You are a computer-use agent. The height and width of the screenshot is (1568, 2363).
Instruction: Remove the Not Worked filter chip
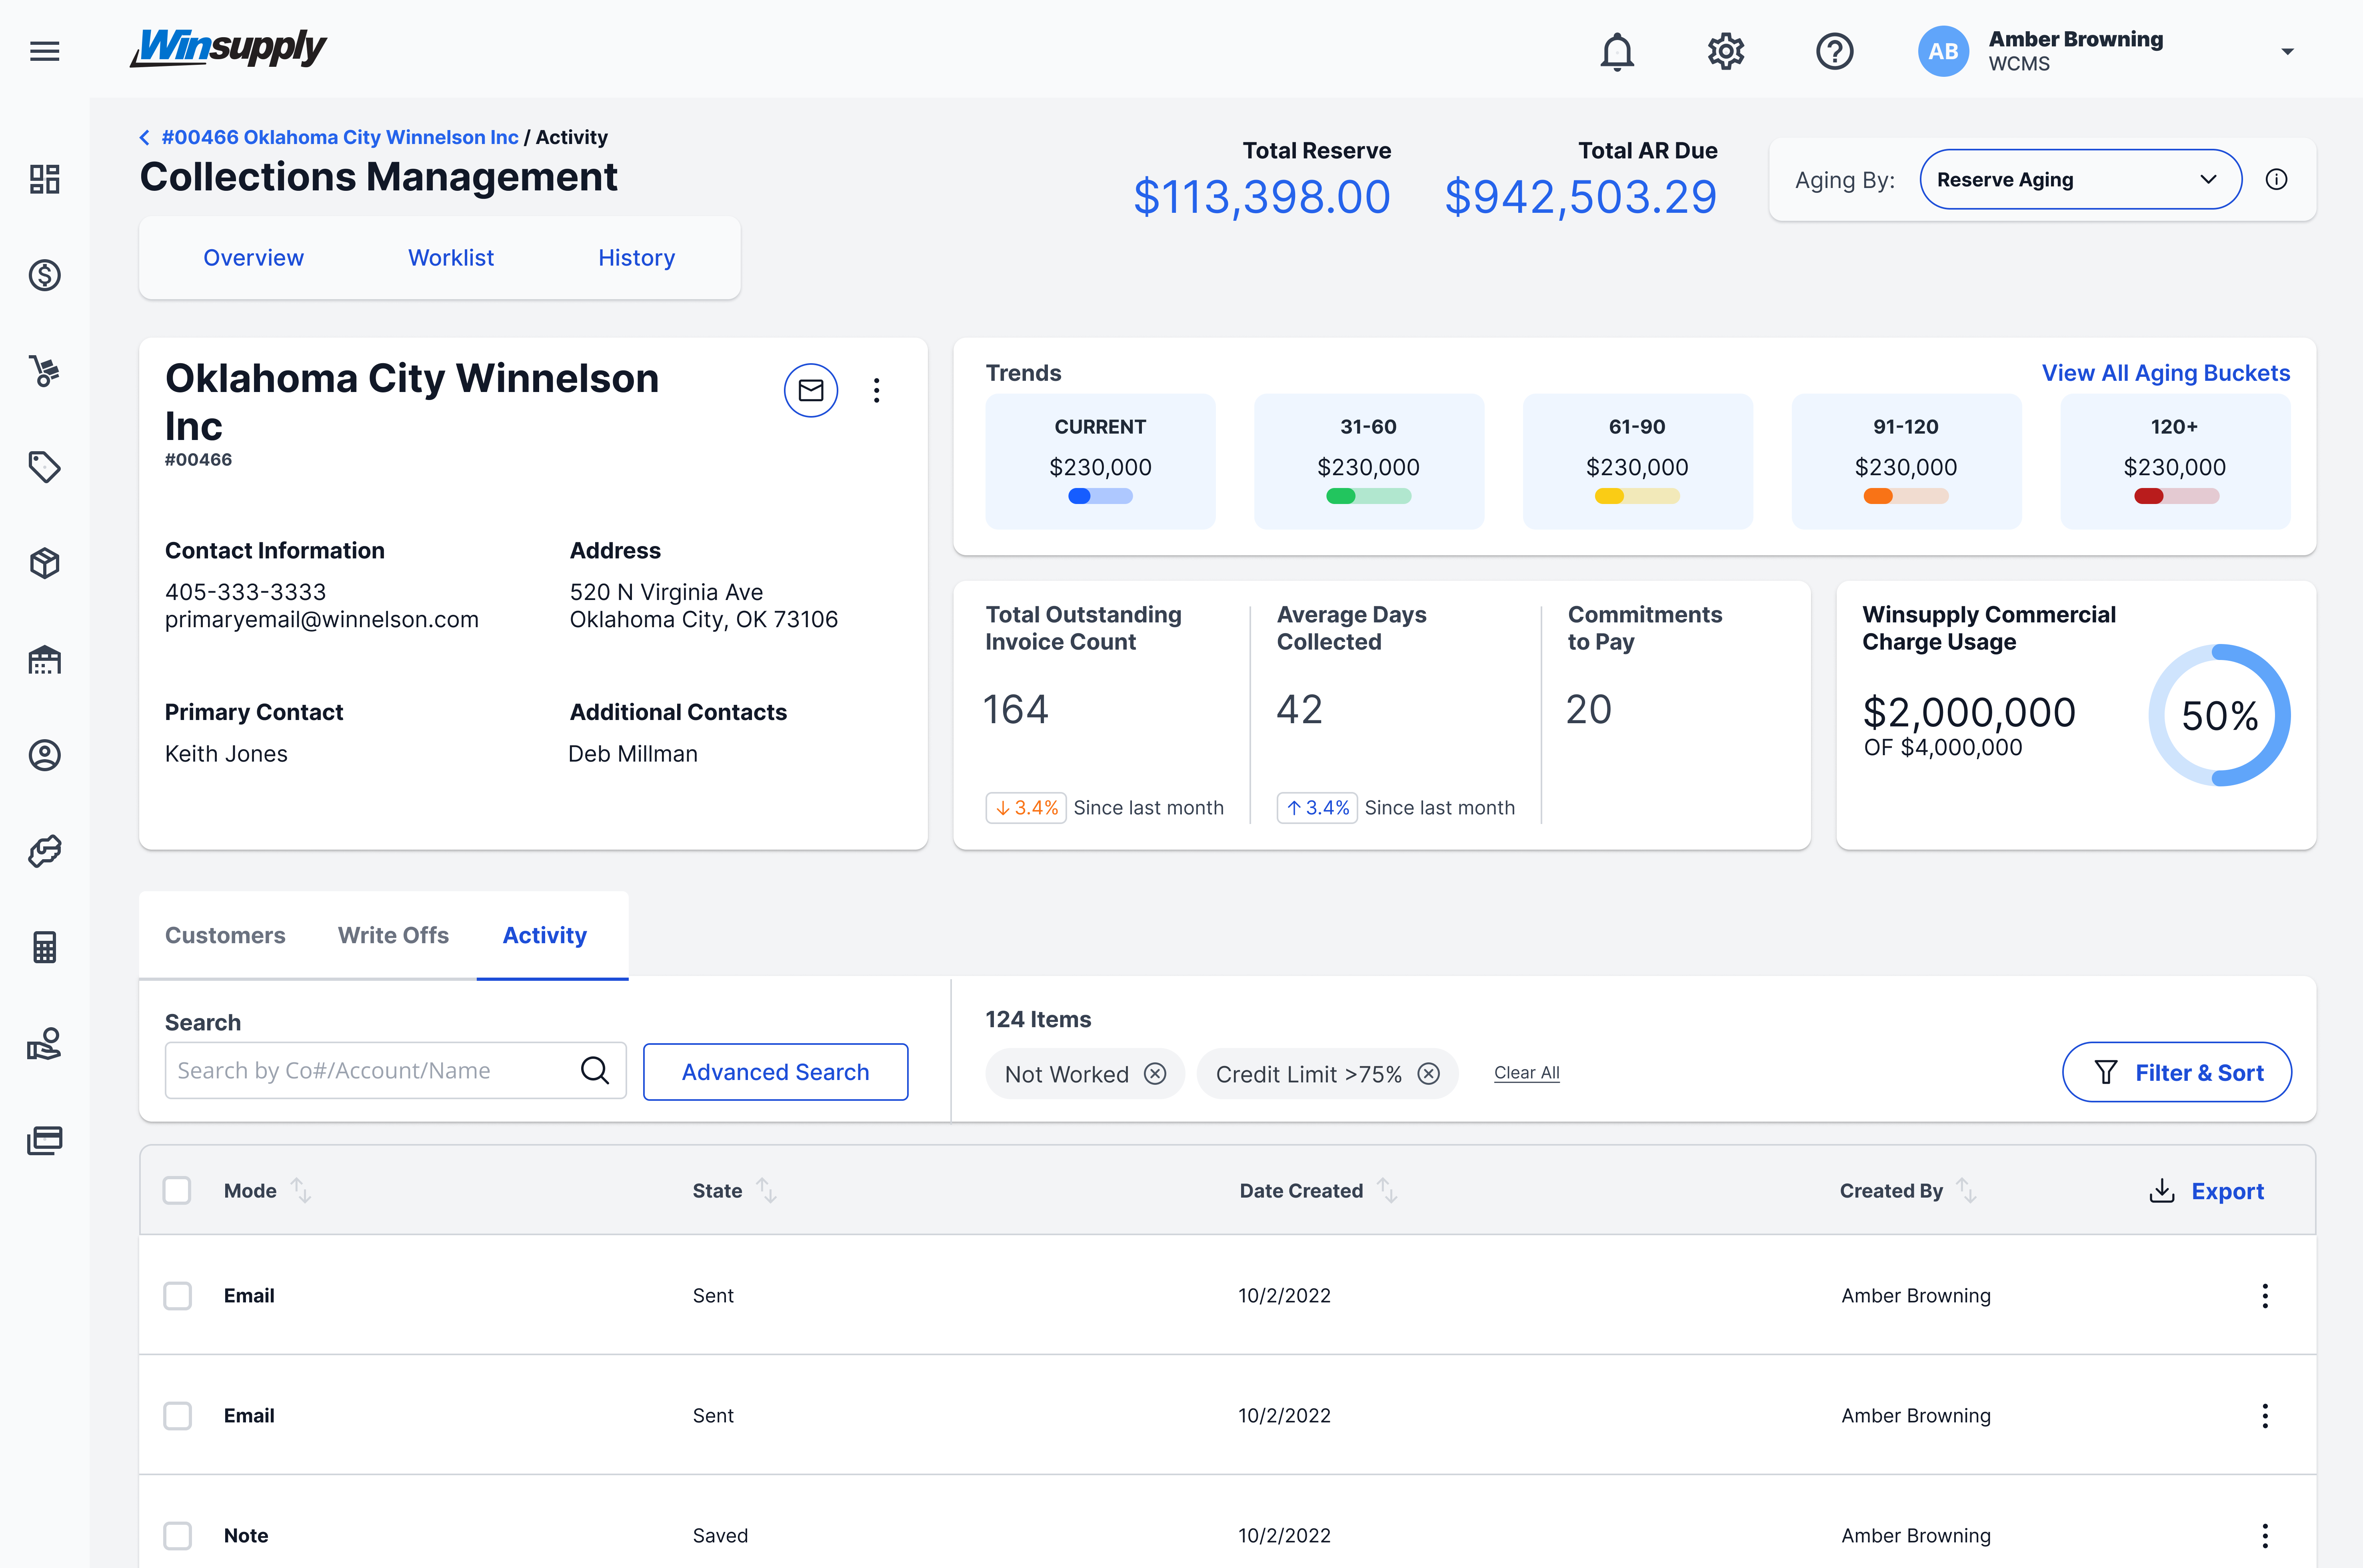coord(1155,1074)
